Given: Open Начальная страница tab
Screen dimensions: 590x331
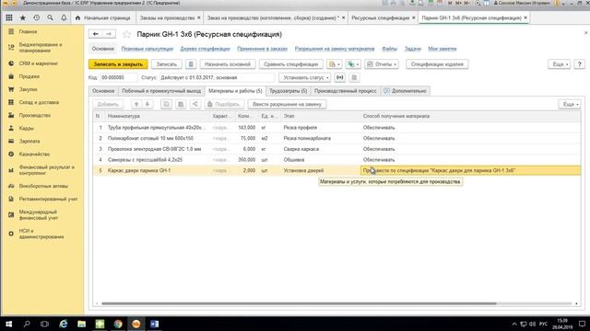Looking at the screenshot, I should (103, 17).
